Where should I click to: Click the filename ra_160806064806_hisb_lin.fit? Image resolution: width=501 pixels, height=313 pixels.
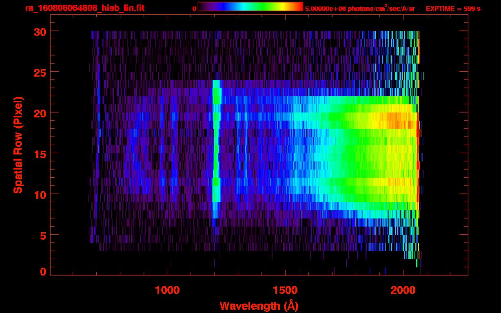coord(84,8)
